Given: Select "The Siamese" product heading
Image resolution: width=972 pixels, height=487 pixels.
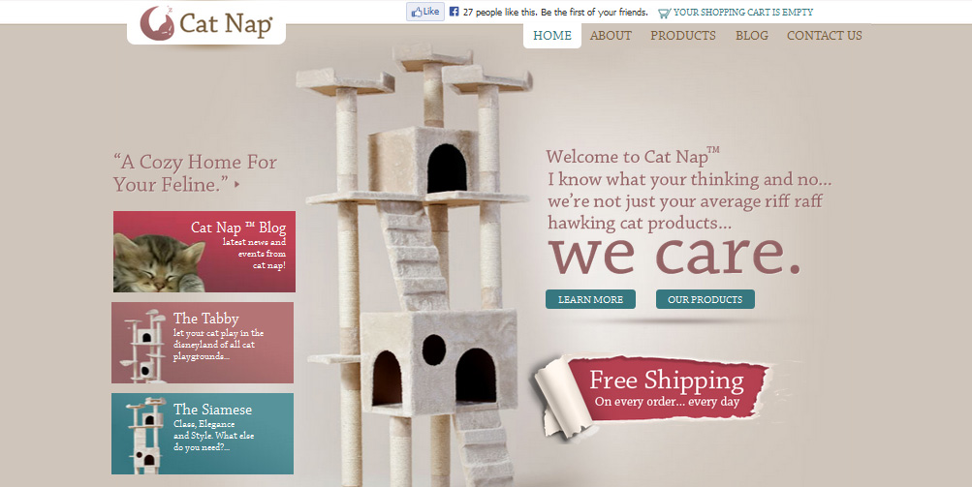Looking at the screenshot, I should (x=212, y=410).
